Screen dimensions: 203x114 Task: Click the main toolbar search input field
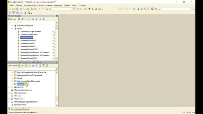tap(62, 9)
